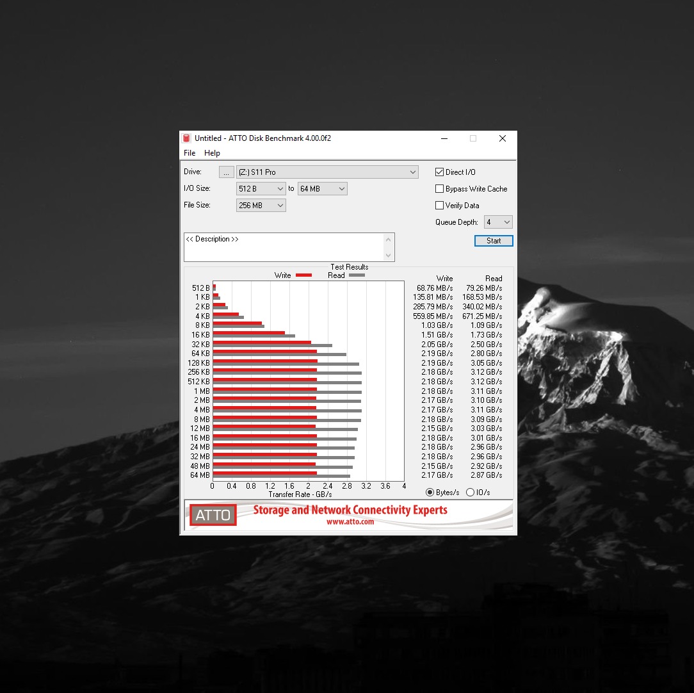694x693 pixels.
Task: Click the ATTO Disk Benchmark title bar icon
Action: [x=186, y=138]
